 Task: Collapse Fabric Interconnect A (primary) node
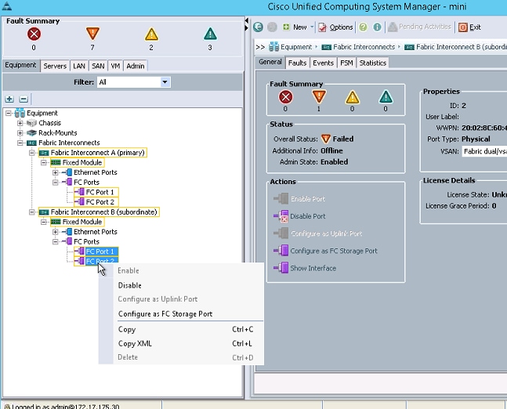click(x=32, y=153)
